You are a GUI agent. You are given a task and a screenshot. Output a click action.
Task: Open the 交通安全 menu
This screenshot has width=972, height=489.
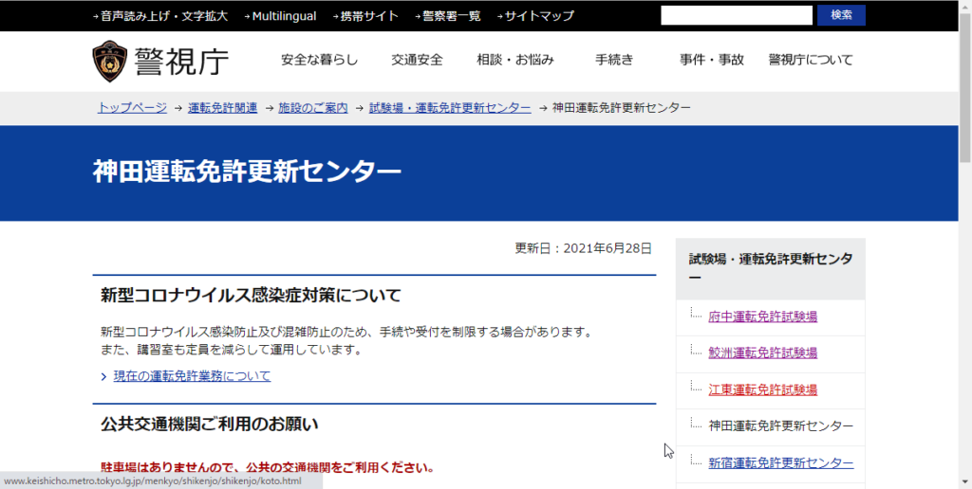click(418, 60)
